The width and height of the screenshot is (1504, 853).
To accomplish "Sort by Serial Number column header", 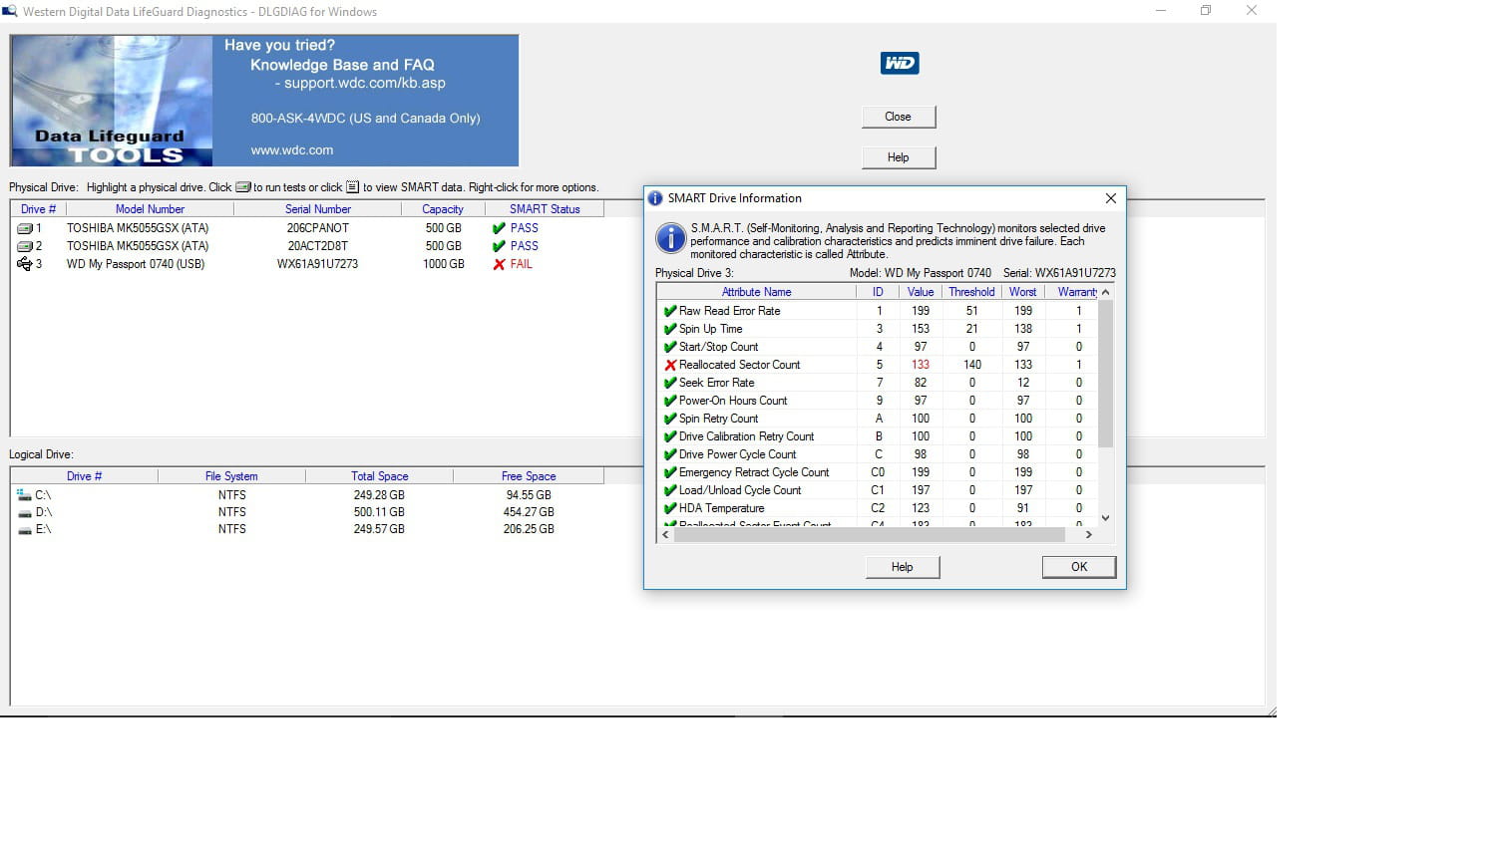I will (318, 209).
